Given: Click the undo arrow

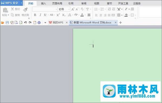Looking at the screenshot, I should 25,22.
